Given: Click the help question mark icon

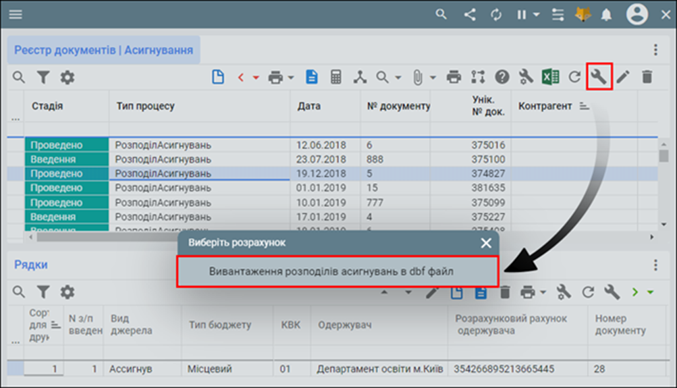Looking at the screenshot, I should (502, 78).
